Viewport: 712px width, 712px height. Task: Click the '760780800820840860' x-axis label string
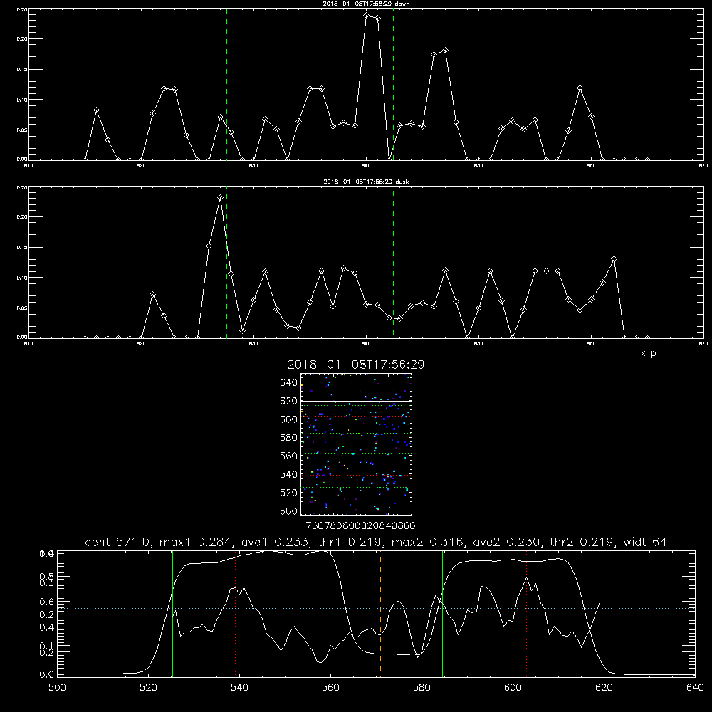[360, 526]
